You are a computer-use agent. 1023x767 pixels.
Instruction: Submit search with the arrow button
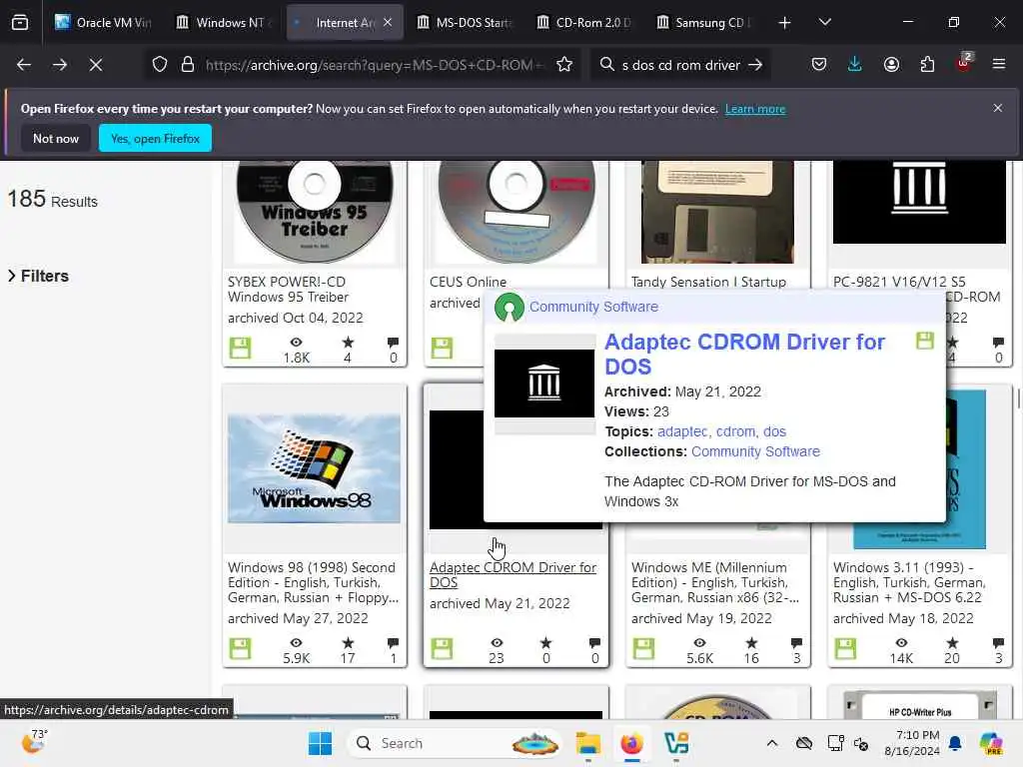(755, 65)
